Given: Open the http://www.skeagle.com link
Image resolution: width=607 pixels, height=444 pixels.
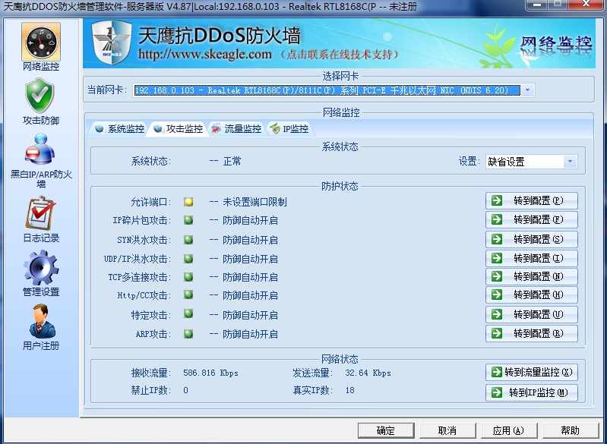Looking at the screenshot, I should pyautogui.click(x=205, y=54).
